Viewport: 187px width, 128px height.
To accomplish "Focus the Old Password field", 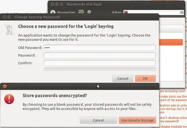I will 100,48.
